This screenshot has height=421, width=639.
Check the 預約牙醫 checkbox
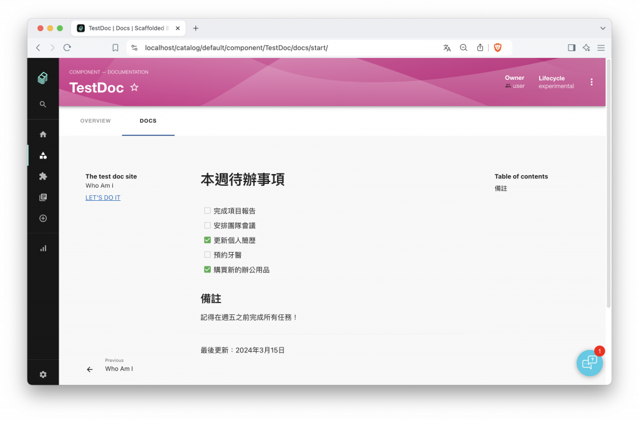coord(207,255)
